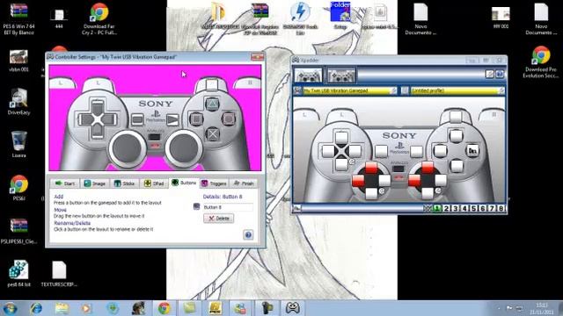
Task: Switch to the Image tab
Action: coord(95,183)
